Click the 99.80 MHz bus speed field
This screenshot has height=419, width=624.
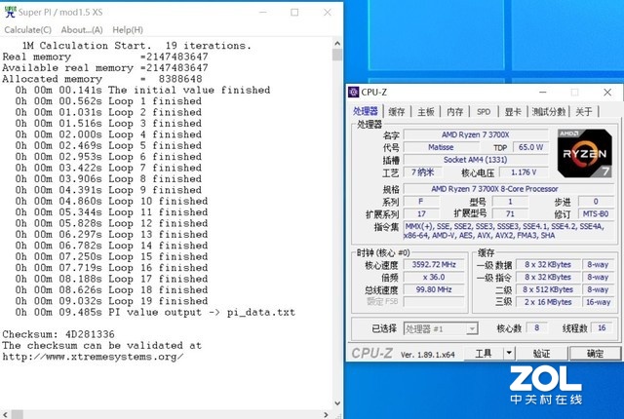(x=434, y=289)
